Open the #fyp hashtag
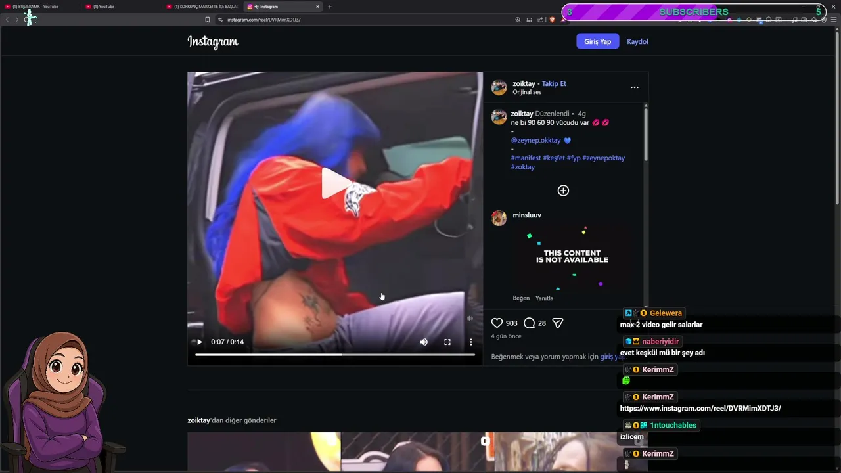 [x=574, y=158]
